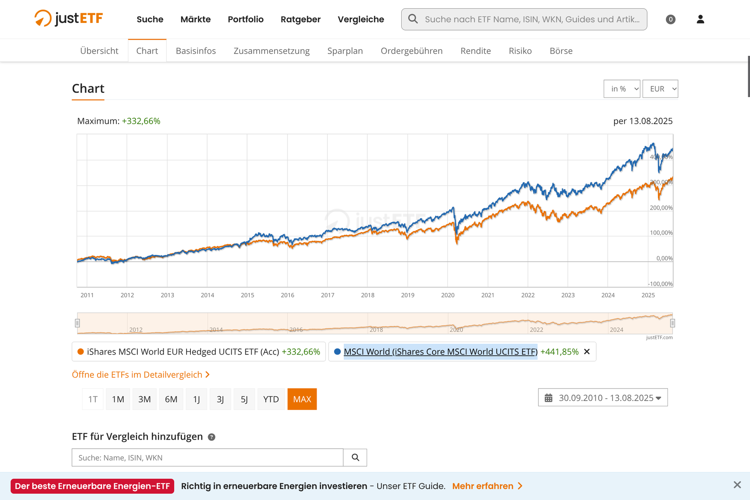This screenshot has height=500, width=750.
Task: Click the calendar icon in date range picker
Action: click(548, 398)
